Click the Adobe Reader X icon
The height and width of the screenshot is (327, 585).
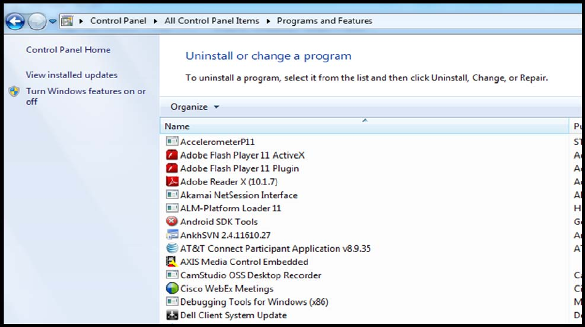[172, 182]
